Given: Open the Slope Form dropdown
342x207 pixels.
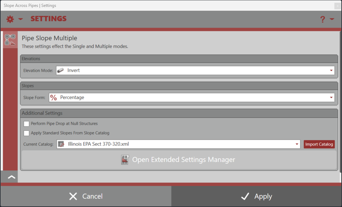Looking at the screenshot, I should pos(331,98).
